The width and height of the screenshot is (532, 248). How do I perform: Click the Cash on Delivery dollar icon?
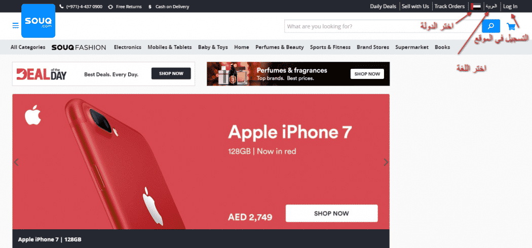tap(150, 7)
